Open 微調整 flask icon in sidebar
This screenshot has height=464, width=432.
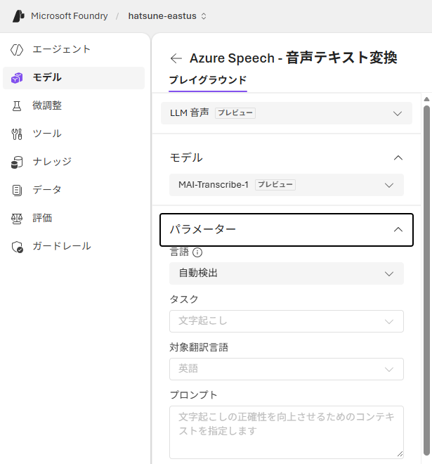pyautogui.click(x=17, y=105)
